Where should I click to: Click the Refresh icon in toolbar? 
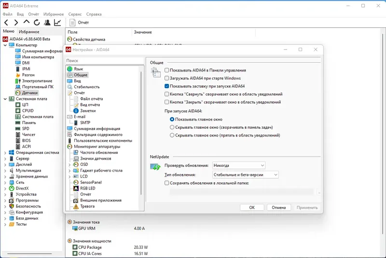(37, 23)
